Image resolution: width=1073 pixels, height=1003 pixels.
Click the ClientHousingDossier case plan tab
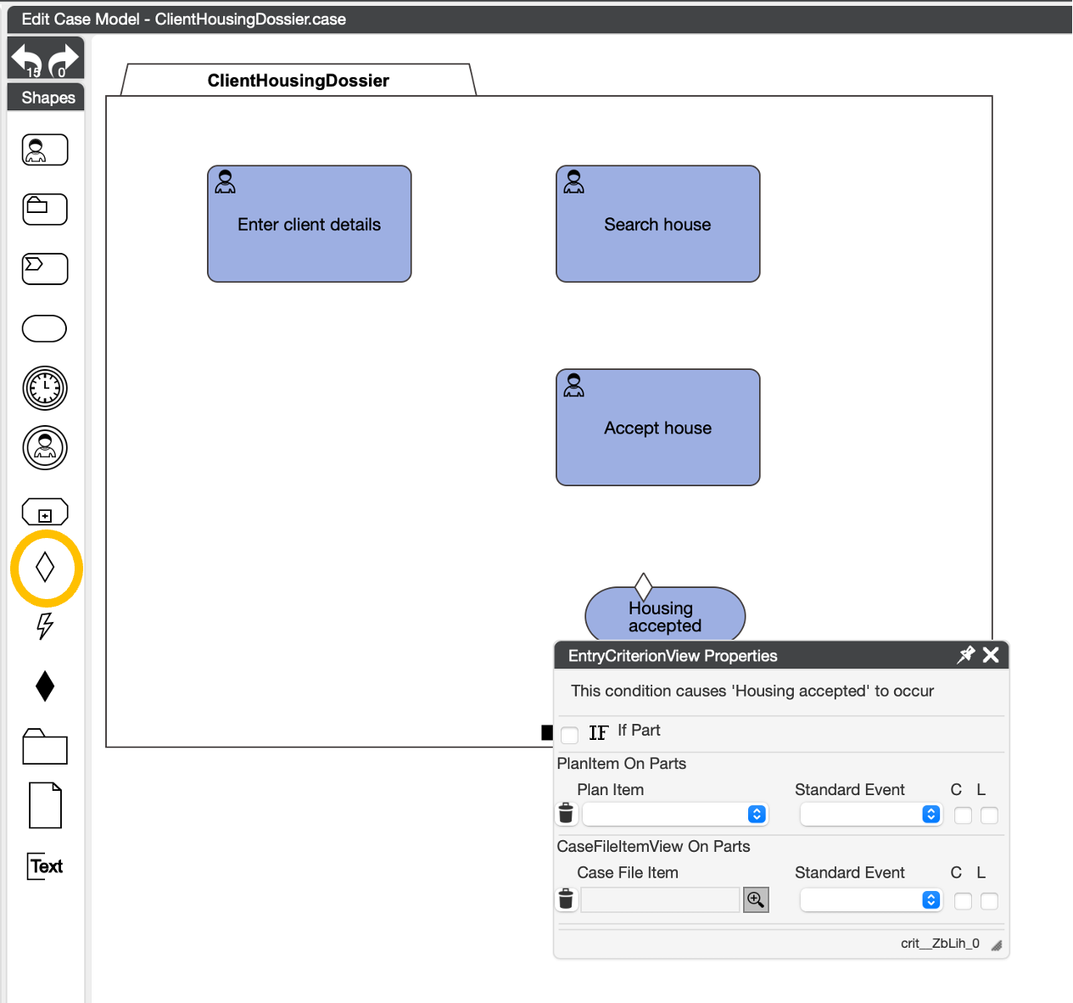coord(299,81)
